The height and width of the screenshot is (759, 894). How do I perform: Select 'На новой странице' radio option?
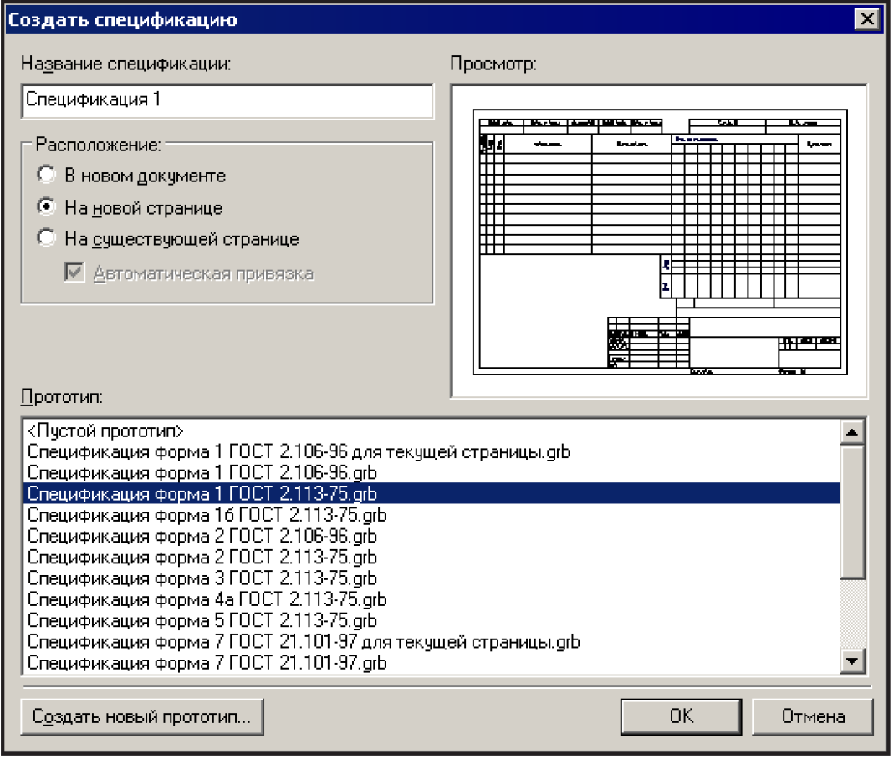point(47,207)
